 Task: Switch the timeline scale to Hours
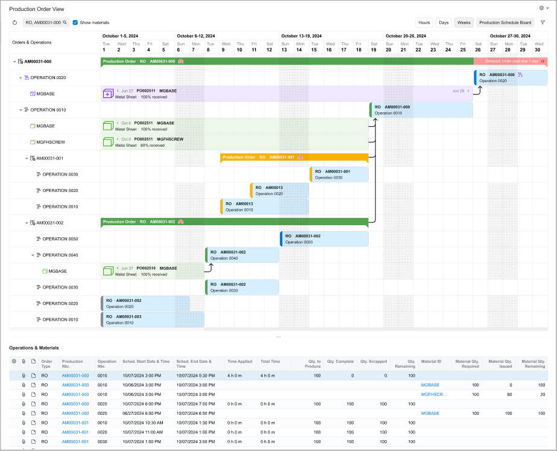[424, 22]
